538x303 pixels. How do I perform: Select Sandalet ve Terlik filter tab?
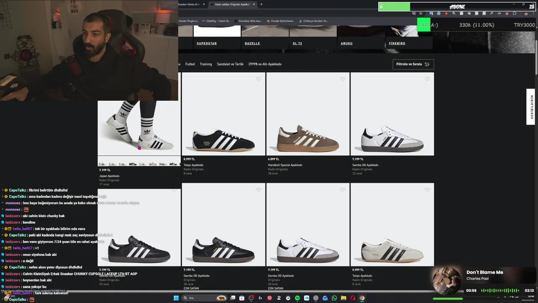coord(230,64)
